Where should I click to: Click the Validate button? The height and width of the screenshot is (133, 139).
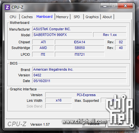pos(94,124)
